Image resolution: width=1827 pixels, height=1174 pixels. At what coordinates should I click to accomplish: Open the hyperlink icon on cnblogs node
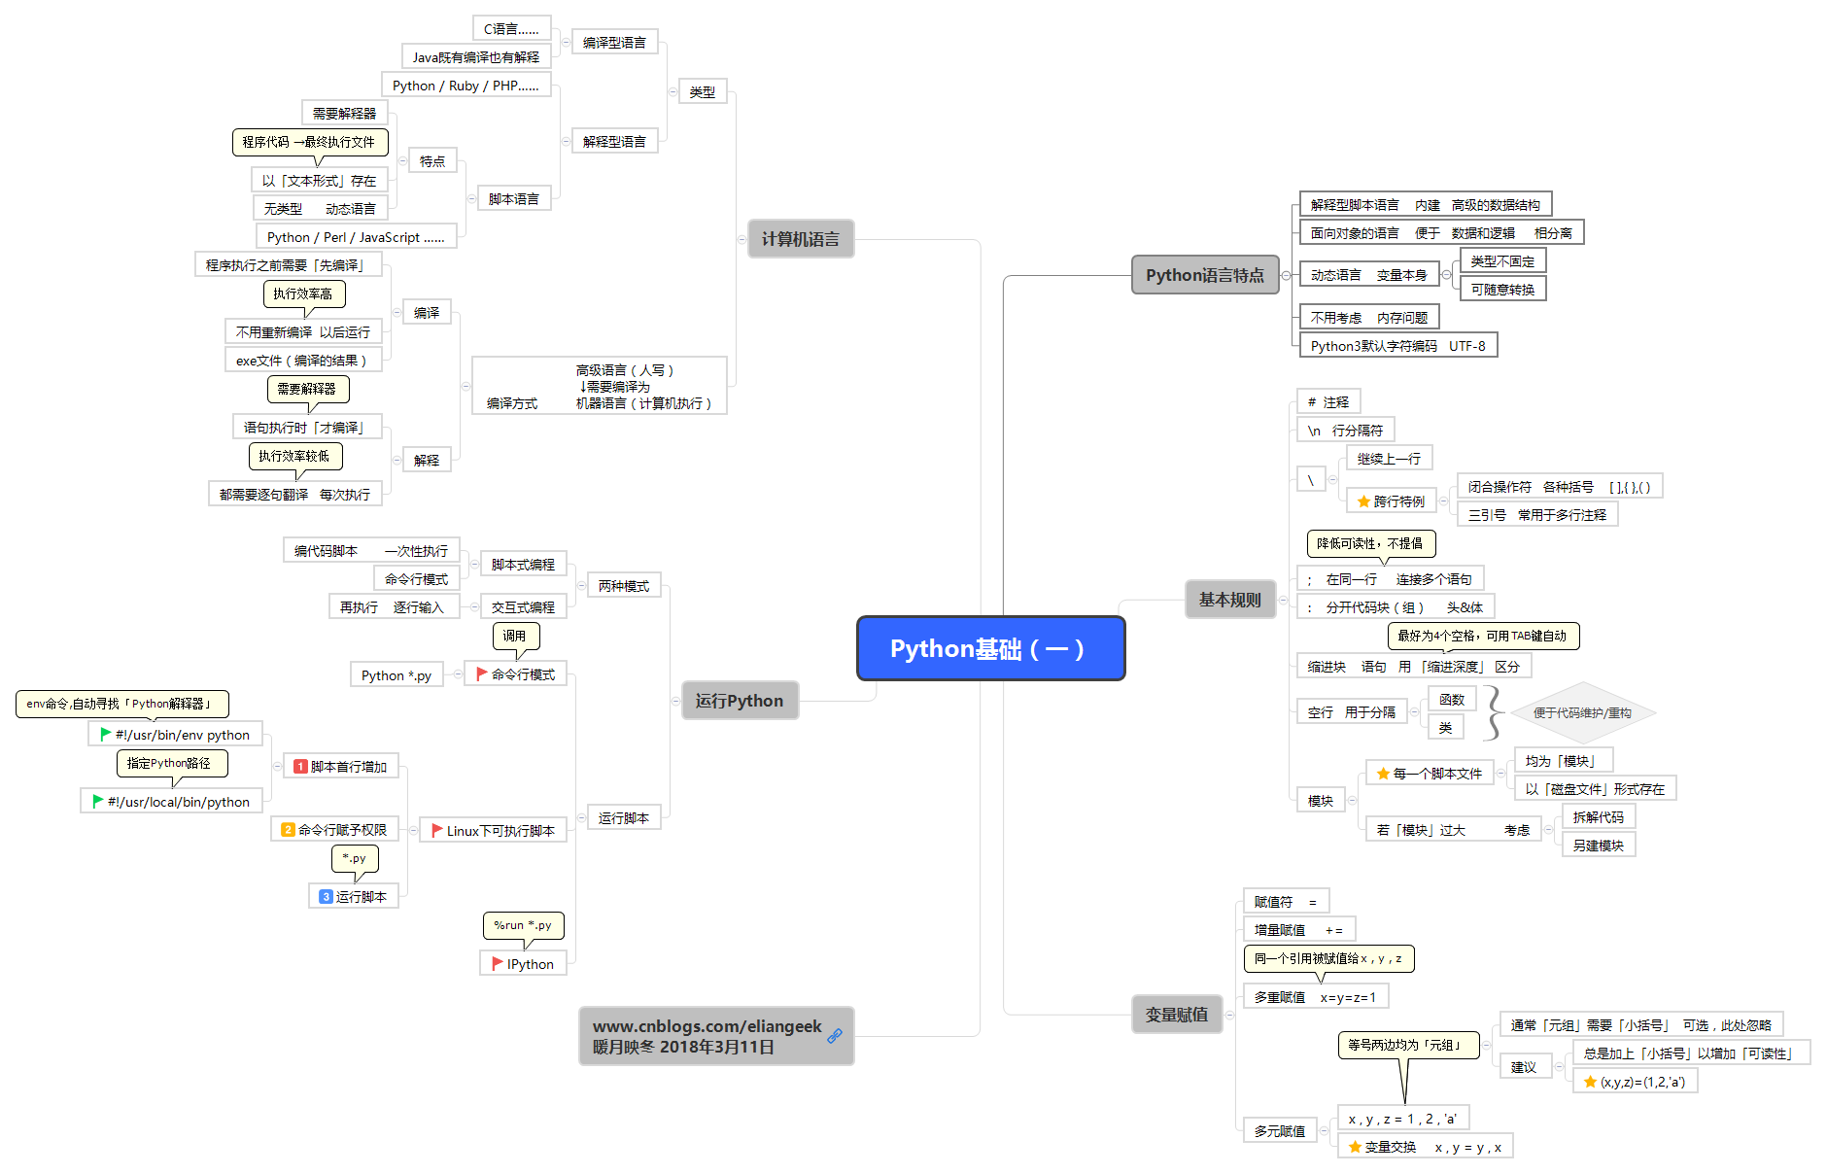pyautogui.click(x=835, y=1036)
